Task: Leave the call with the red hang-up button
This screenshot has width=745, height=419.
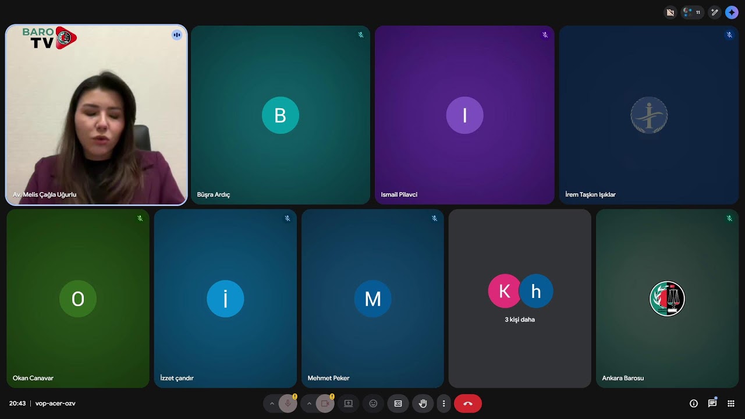Action: point(468,403)
